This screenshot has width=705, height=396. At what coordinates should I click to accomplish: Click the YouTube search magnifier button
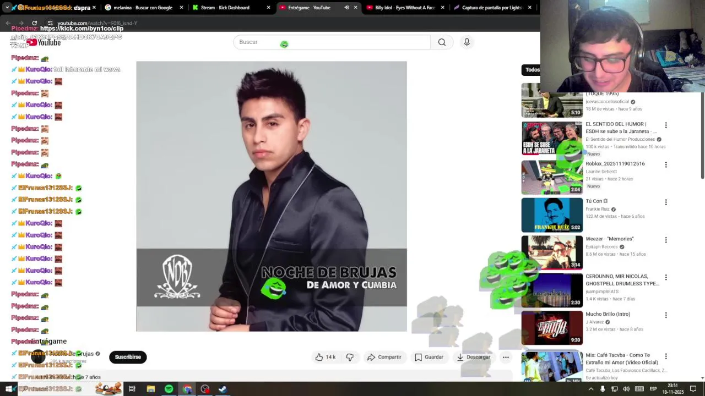(x=442, y=42)
